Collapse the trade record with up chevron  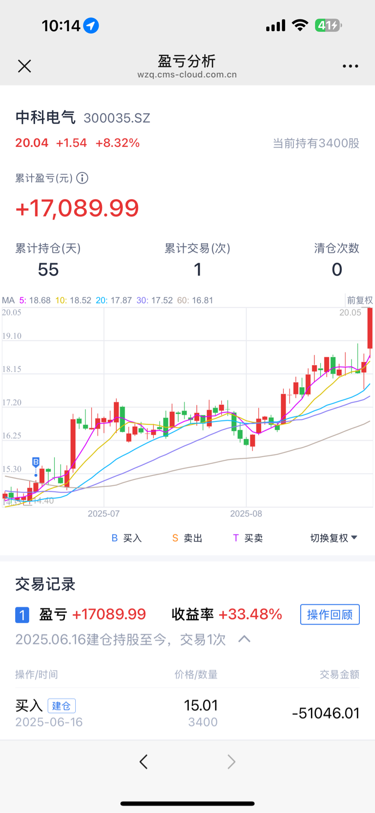[244, 639]
